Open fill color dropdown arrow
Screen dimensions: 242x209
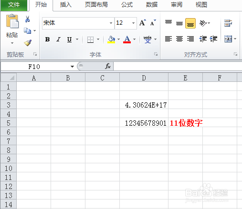[118, 39]
